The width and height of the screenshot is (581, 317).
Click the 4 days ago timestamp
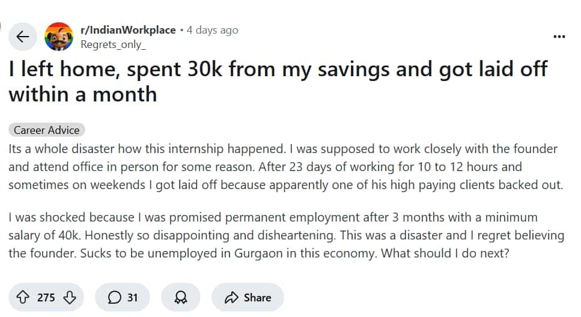pyautogui.click(x=212, y=30)
